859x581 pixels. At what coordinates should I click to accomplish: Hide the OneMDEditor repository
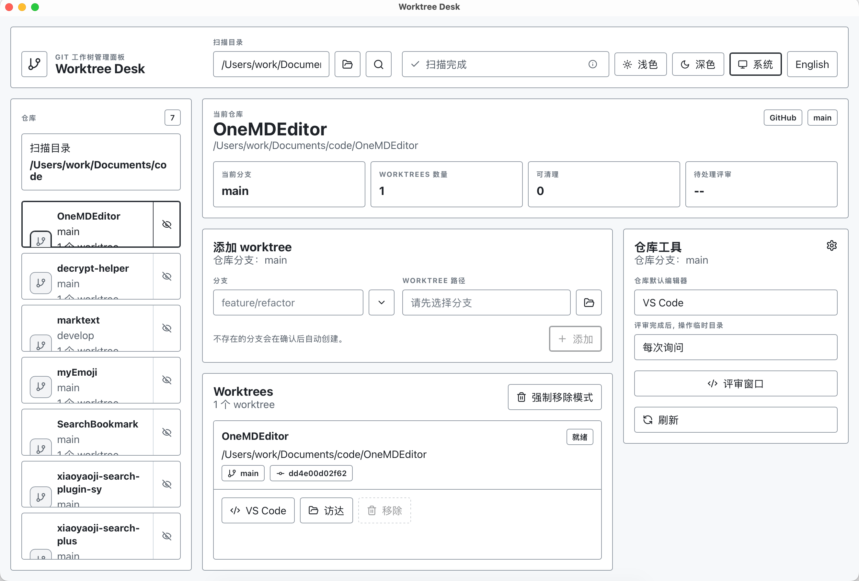point(167,224)
